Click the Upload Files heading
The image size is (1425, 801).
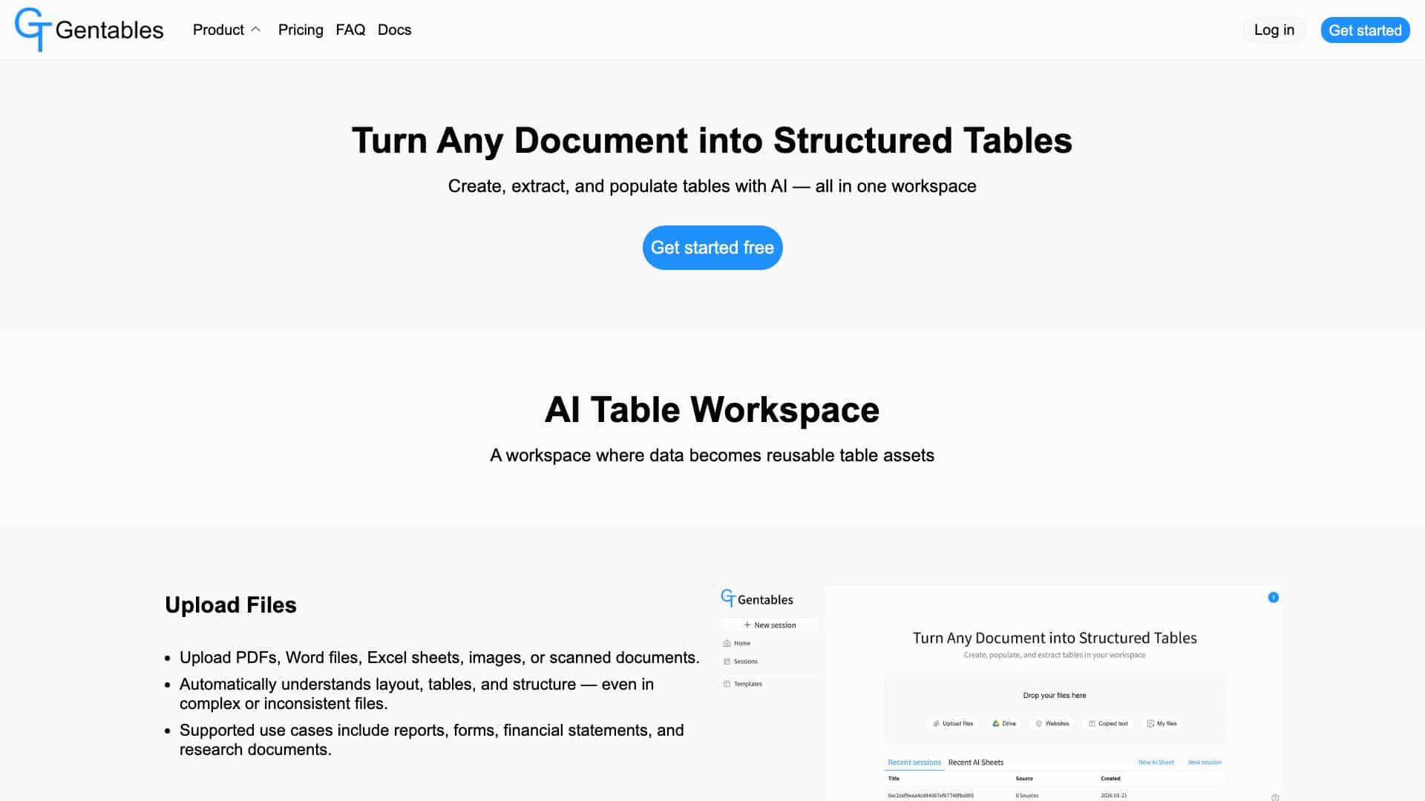pyautogui.click(x=231, y=605)
